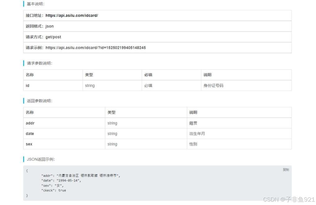Click the 出生年月 description cell
The image size is (316, 205).
197,134
